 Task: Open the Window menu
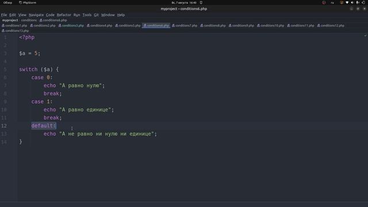(x=108, y=15)
